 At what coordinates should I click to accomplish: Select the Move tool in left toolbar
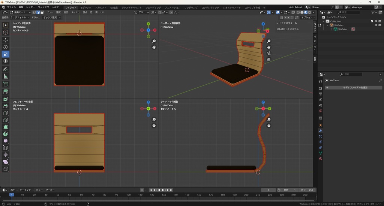[6, 40]
